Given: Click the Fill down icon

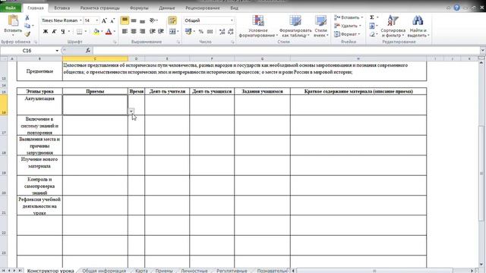Looking at the screenshot, I should (372, 26).
